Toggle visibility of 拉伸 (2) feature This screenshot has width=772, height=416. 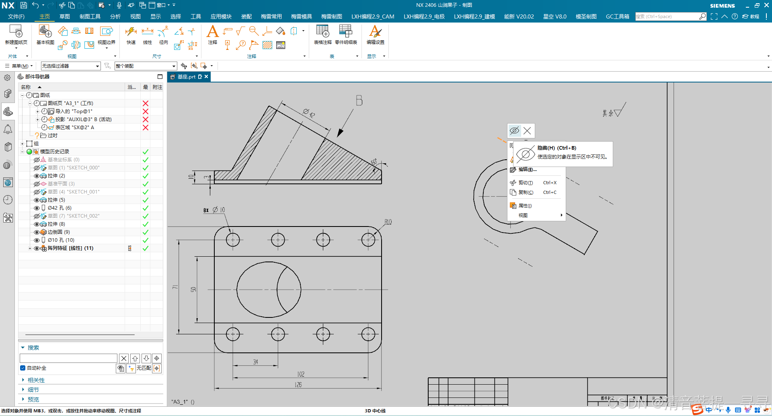click(x=37, y=176)
